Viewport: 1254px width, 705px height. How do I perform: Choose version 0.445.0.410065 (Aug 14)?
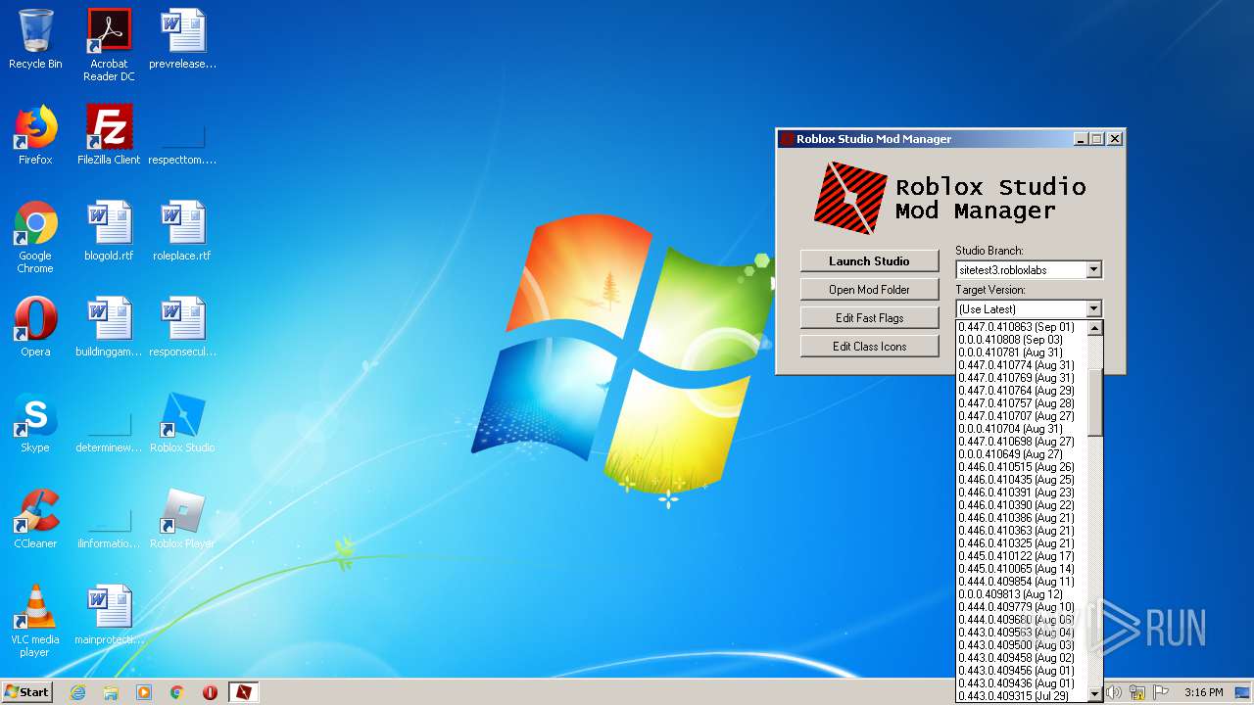pos(1022,569)
